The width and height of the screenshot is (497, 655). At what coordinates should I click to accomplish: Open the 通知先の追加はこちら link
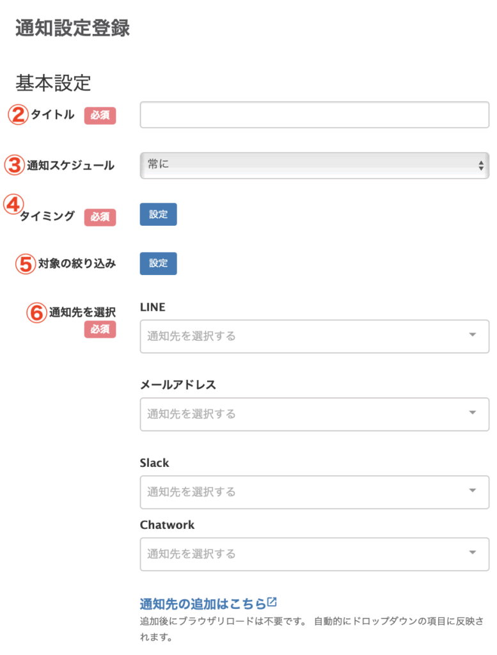202,603
